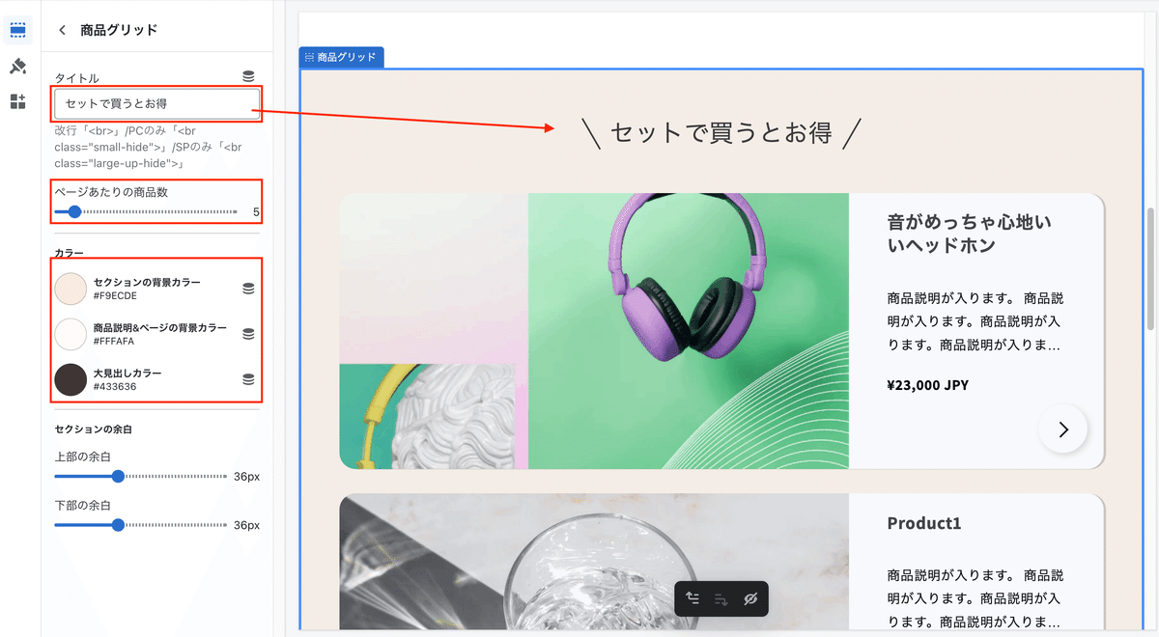The image size is (1159, 637).
Task: Focus the タイトル text input
Action: [155, 103]
